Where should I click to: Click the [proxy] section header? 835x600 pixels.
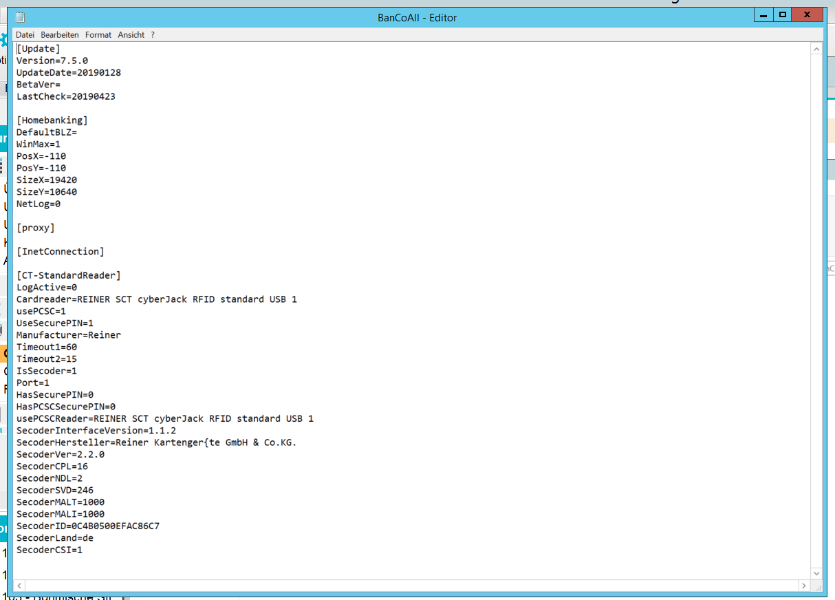pyautogui.click(x=36, y=228)
